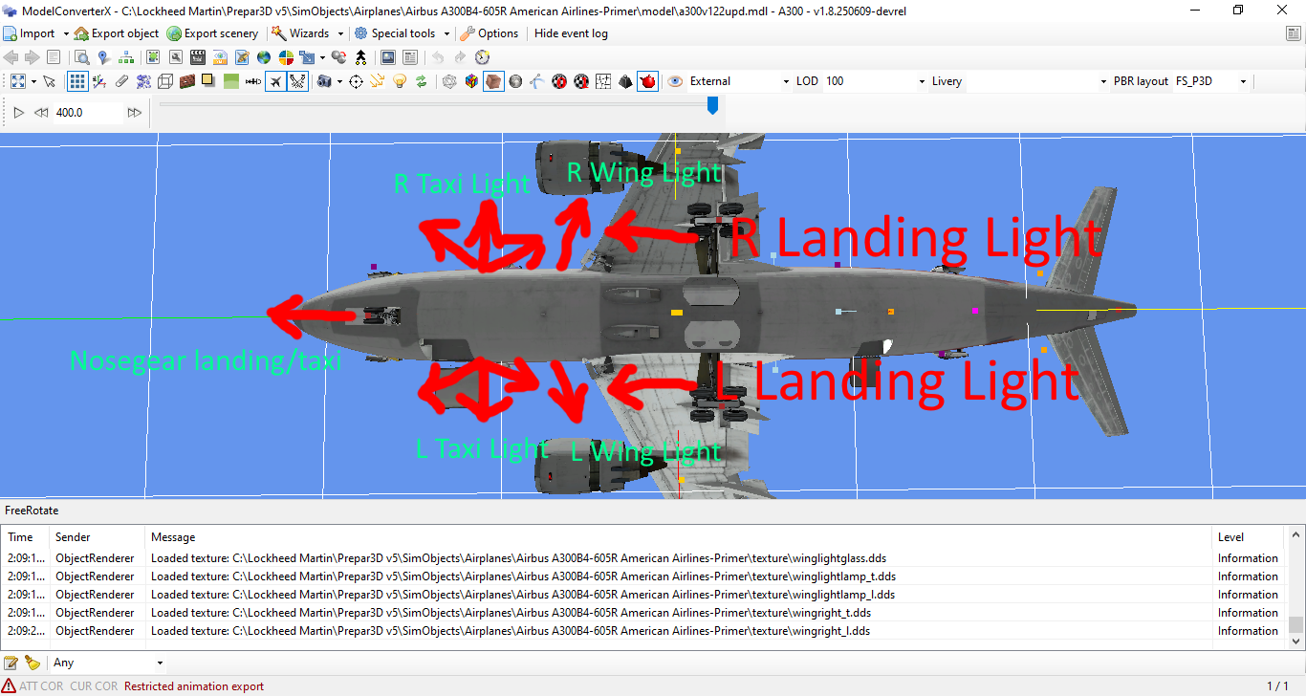Toggle the grid display button
This screenshot has width=1306, height=696.
tap(77, 81)
